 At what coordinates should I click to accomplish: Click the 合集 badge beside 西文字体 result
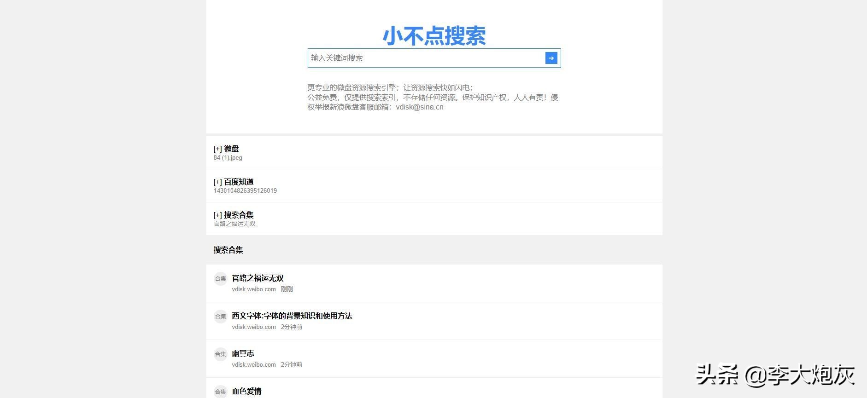click(221, 316)
